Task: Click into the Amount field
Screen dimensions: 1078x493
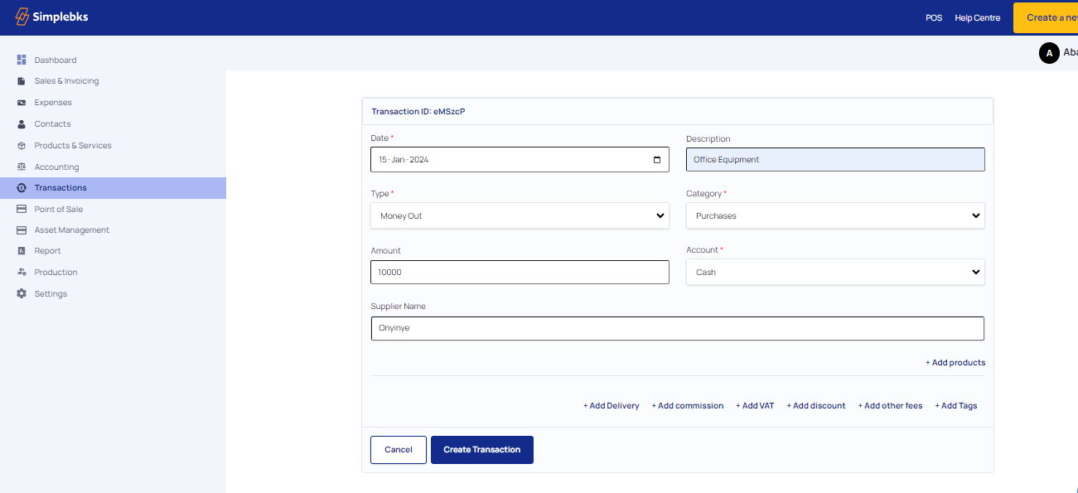Action: coord(520,273)
